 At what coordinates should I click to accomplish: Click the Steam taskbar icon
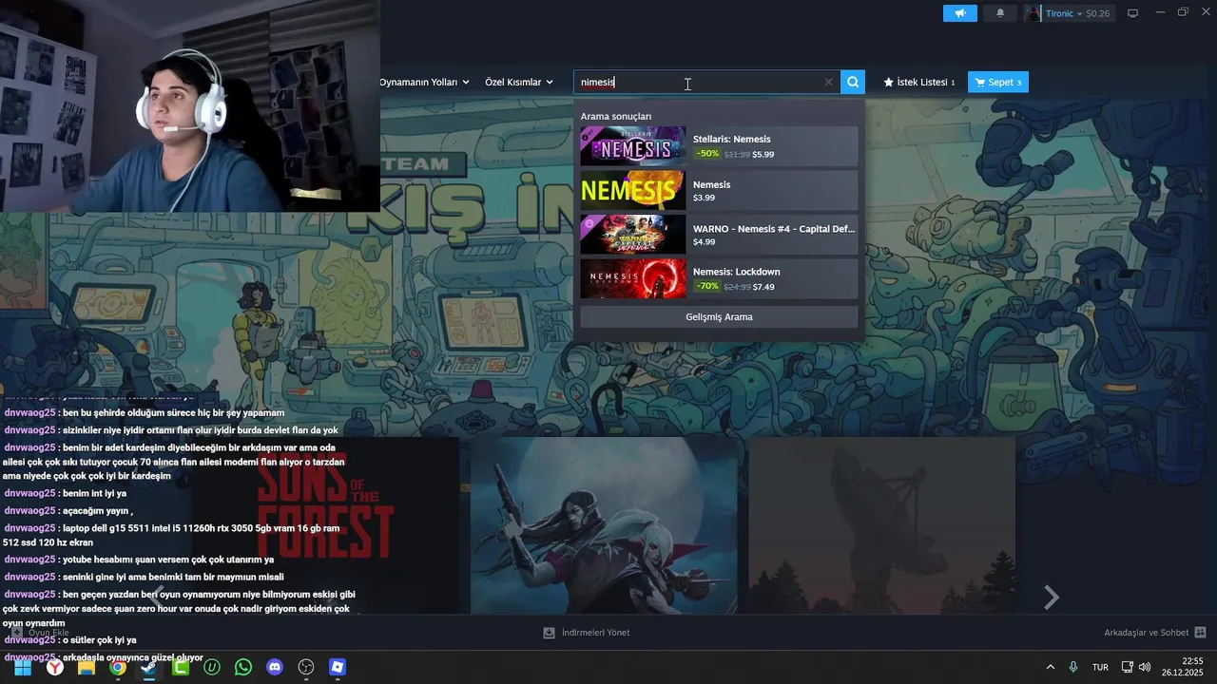[x=149, y=667]
